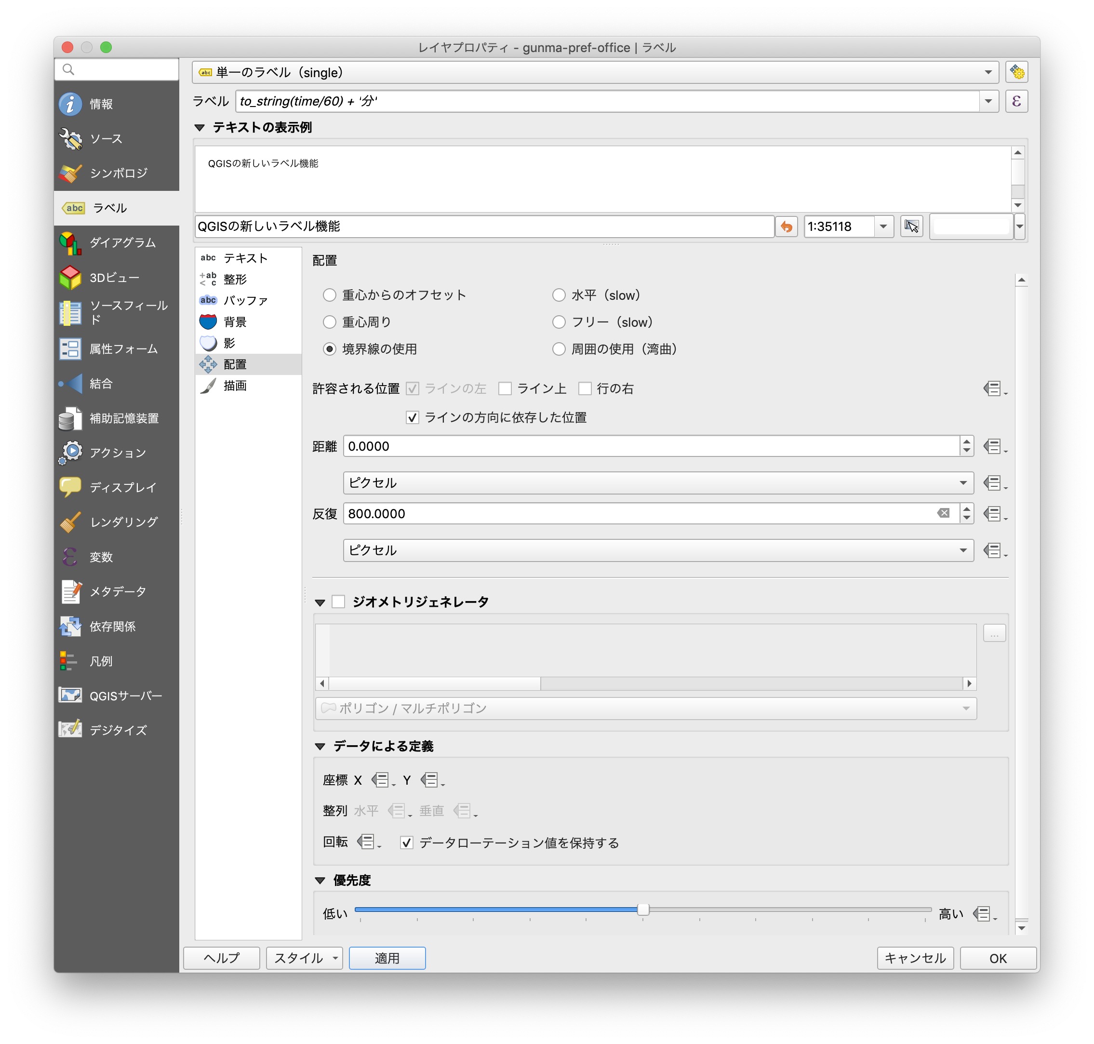Open the アクション panel in the sidebar
The width and height of the screenshot is (1094, 1044).
tap(117, 453)
